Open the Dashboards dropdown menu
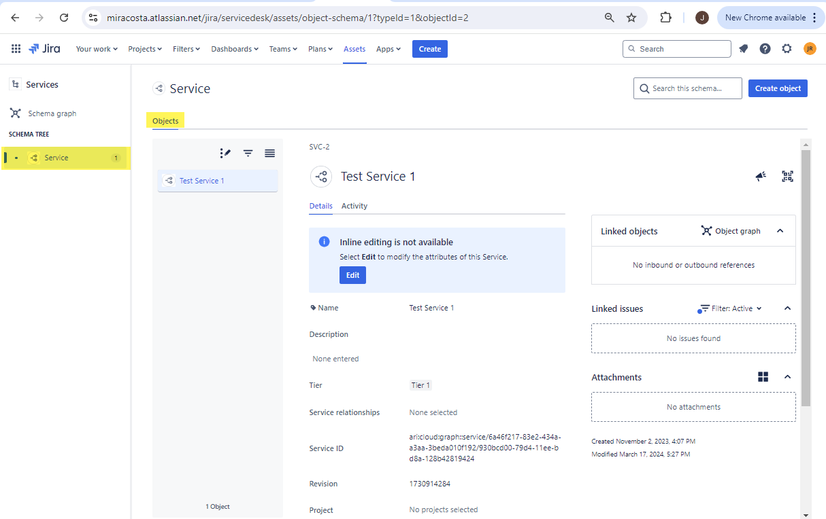 point(235,49)
